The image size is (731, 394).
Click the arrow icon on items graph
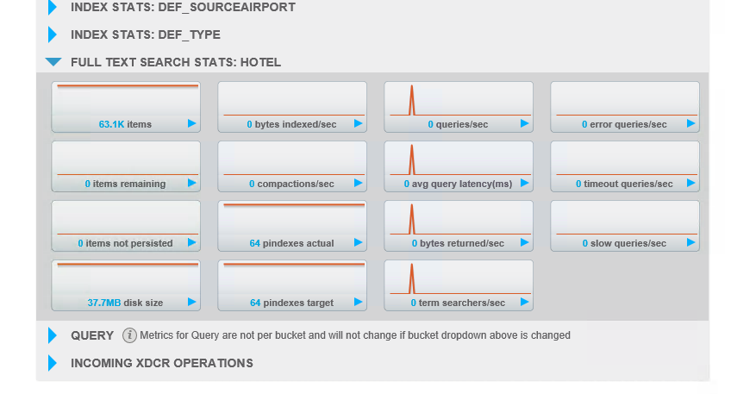pyautogui.click(x=192, y=124)
